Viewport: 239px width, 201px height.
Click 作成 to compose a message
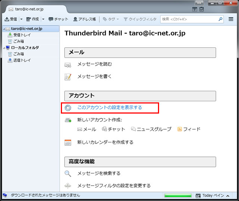click(32, 19)
